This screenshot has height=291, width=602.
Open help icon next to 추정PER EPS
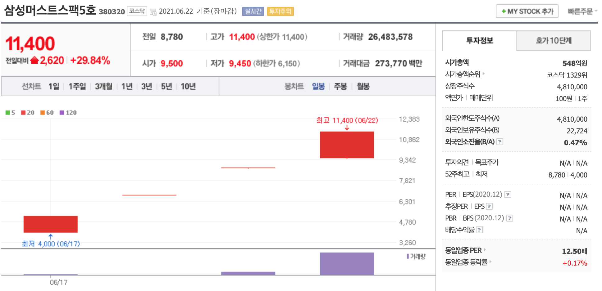[x=489, y=206]
